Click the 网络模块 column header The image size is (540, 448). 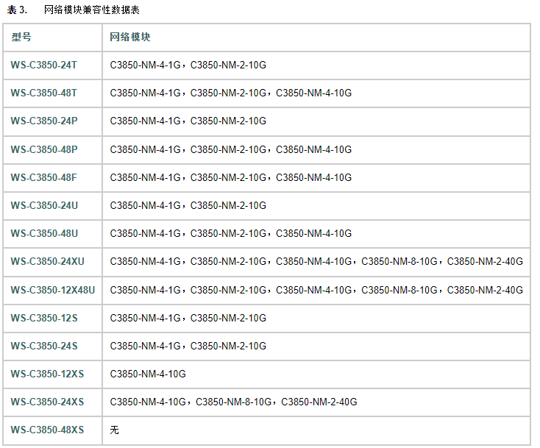coord(129,37)
